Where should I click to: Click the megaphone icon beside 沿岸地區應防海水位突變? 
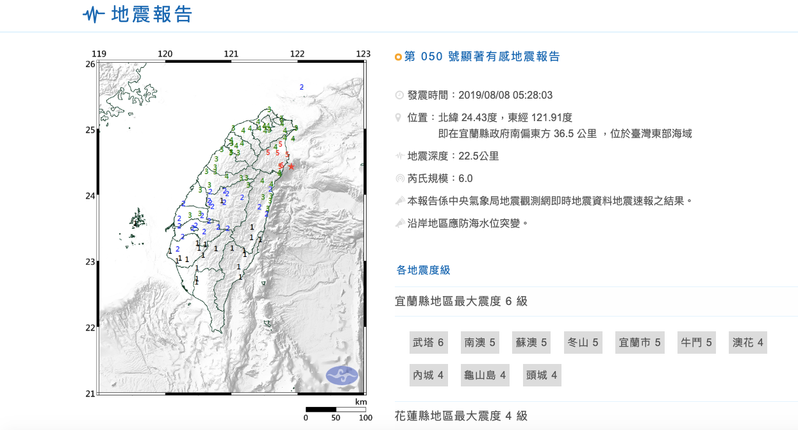399,224
